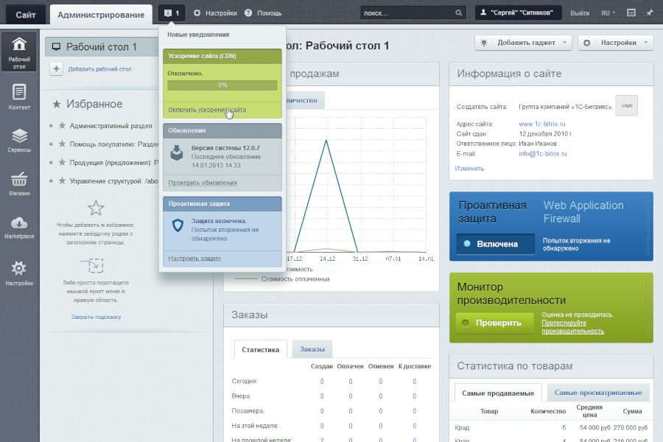
Task: Open the Контент sidebar section
Action: 19,97
